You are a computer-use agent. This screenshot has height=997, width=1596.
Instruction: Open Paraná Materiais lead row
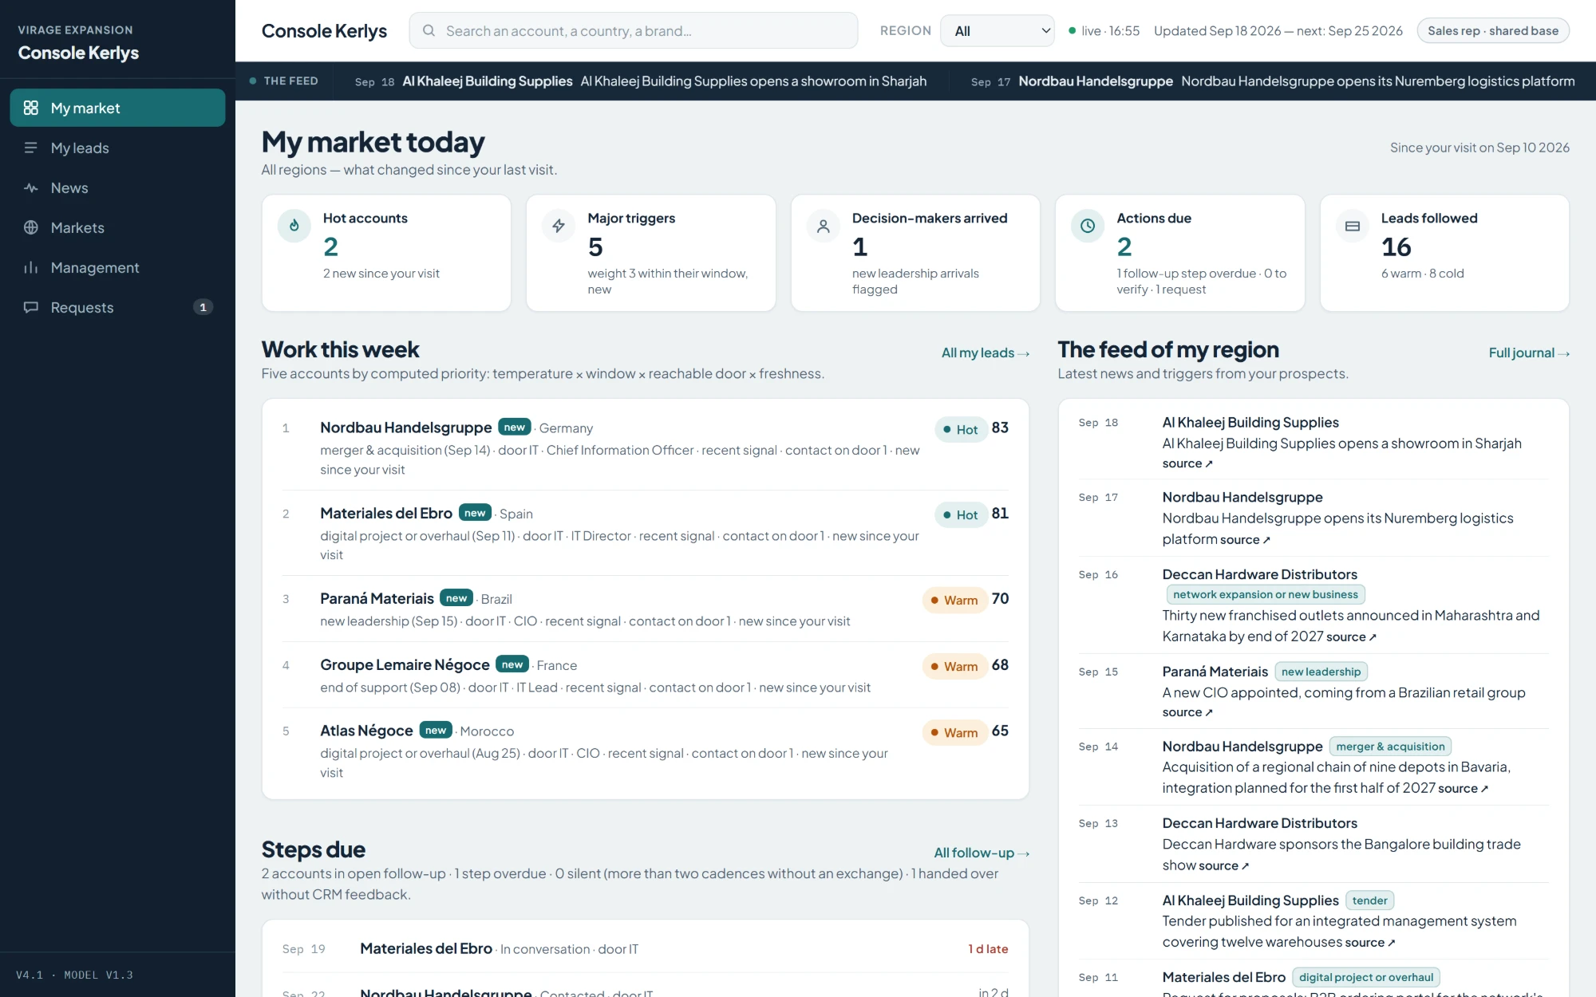pyautogui.click(x=645, y=609)
